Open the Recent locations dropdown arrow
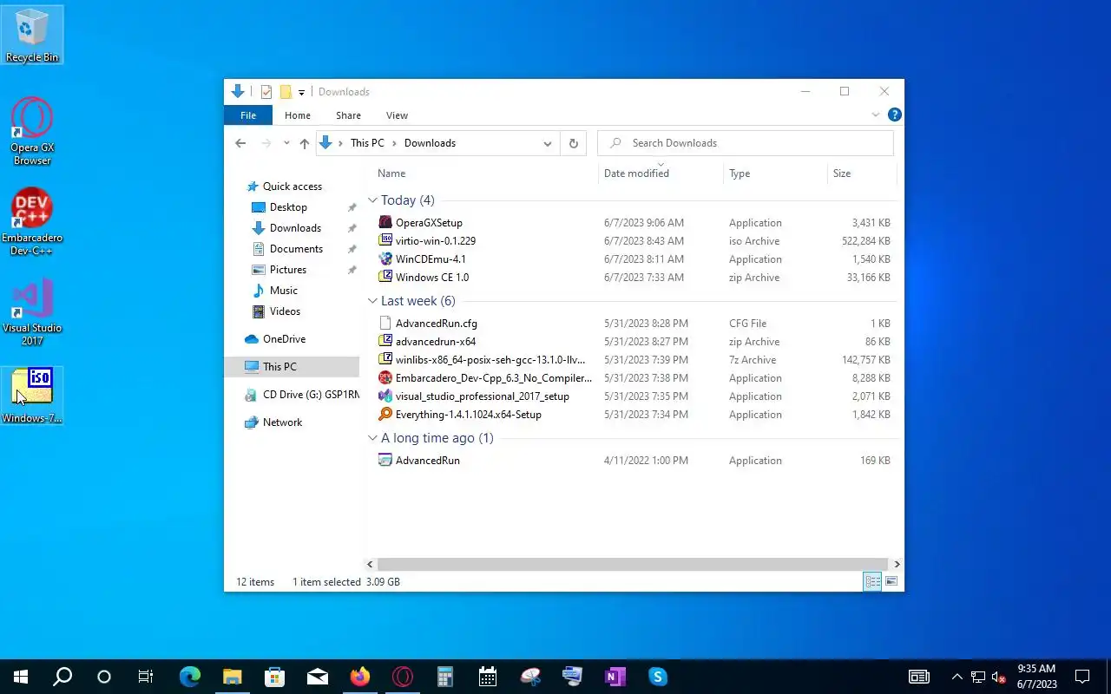 point(286,143)
